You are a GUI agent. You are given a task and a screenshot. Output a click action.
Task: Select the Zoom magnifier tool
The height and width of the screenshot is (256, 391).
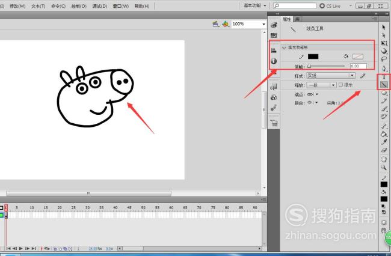[384, 167]
